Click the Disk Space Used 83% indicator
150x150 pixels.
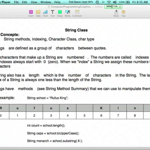tap(81, 2)
